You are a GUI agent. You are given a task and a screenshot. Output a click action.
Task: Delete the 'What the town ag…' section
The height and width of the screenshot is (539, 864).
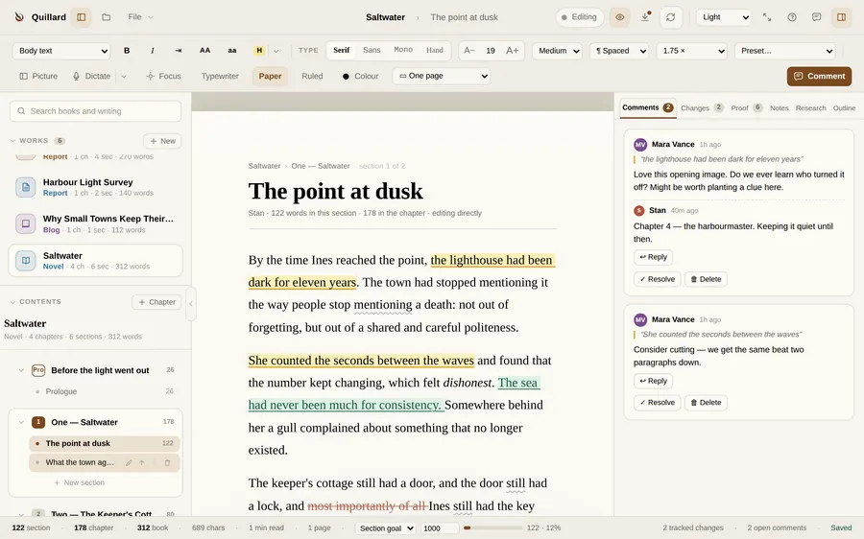167,462
